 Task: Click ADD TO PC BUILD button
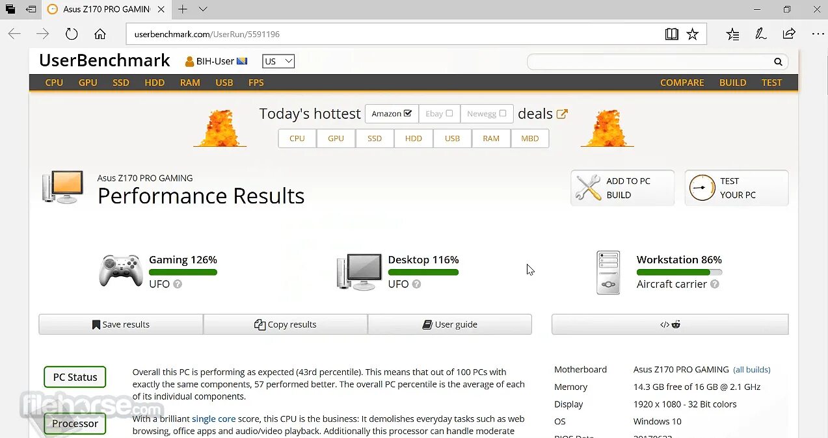[x=622, y=188]
